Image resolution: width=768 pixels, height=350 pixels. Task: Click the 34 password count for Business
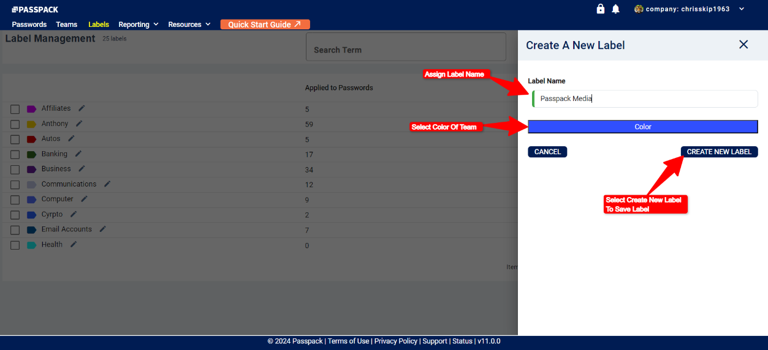click(x=309, y=169)
